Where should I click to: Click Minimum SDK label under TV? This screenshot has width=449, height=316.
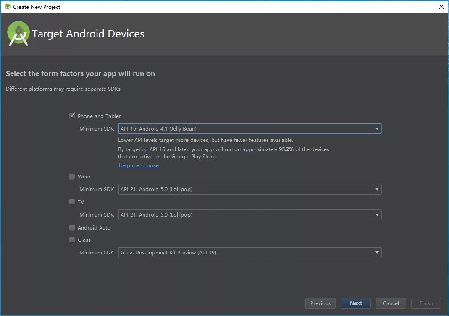click(97, 215)
